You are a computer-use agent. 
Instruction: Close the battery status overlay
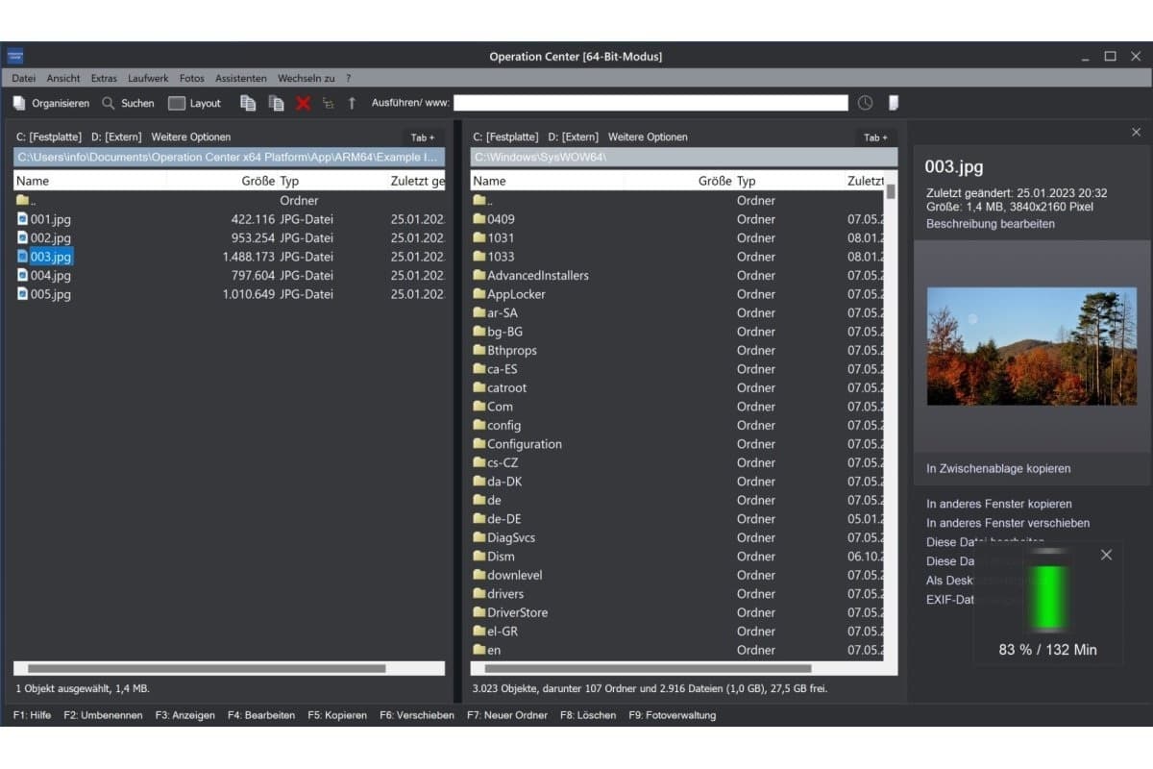pyautogui.click(x=1106, y=555)
